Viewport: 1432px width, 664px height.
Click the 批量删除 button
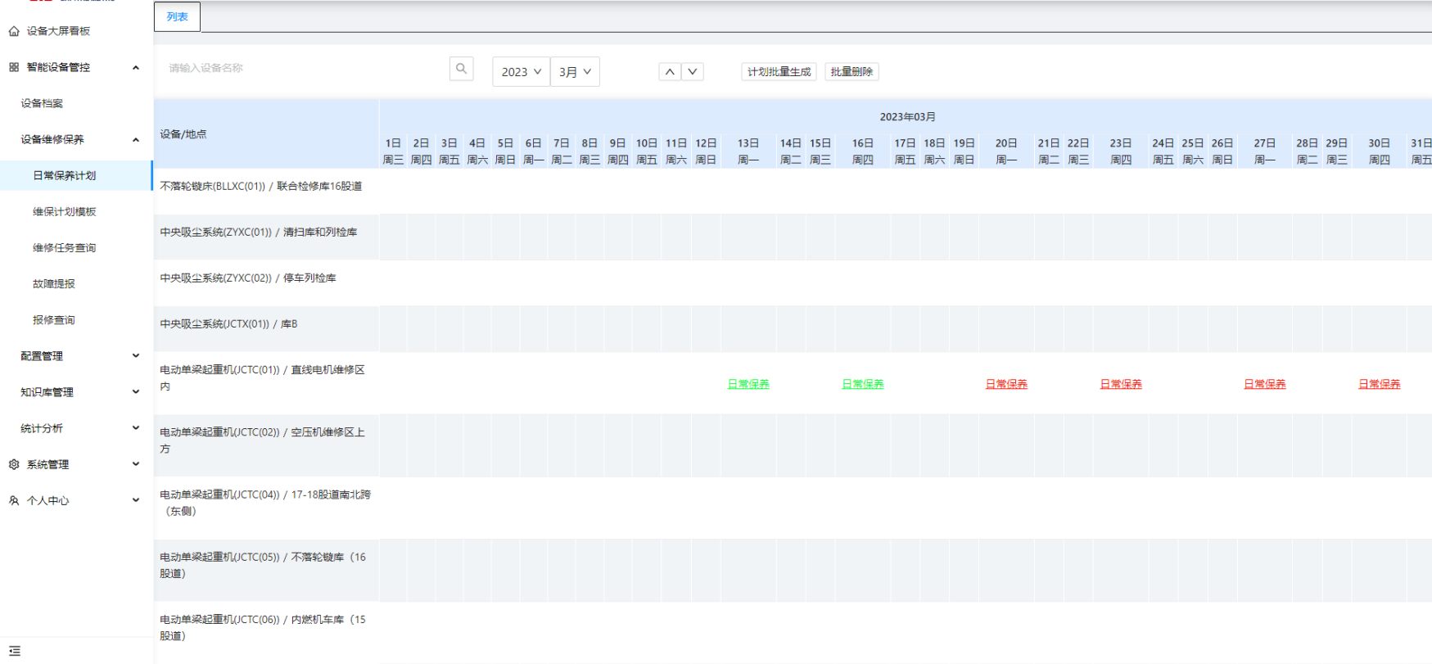tap(852, 72)
